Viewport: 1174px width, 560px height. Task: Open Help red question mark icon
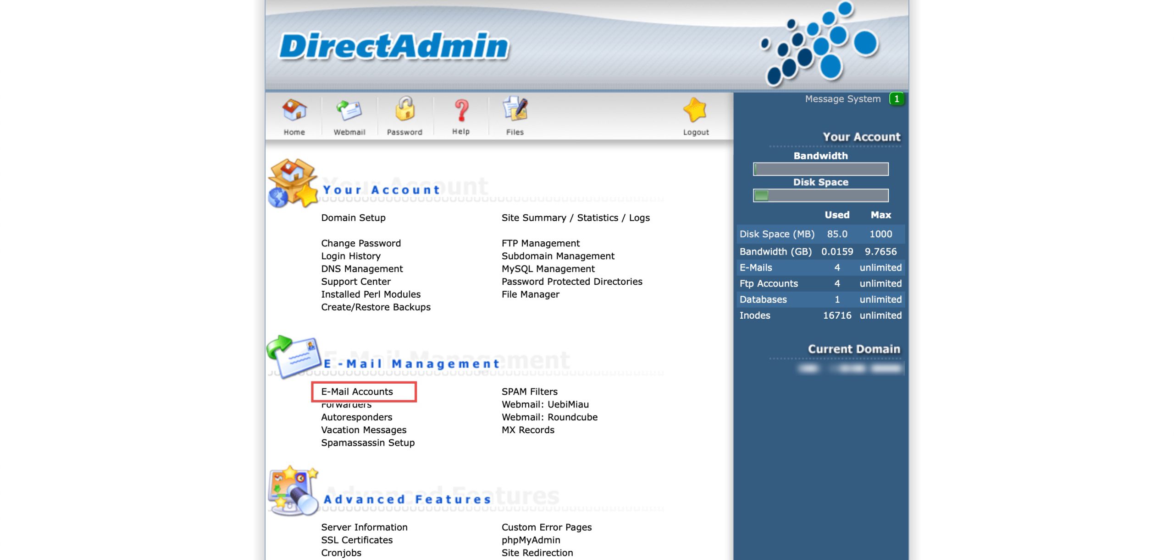point(461,111)
